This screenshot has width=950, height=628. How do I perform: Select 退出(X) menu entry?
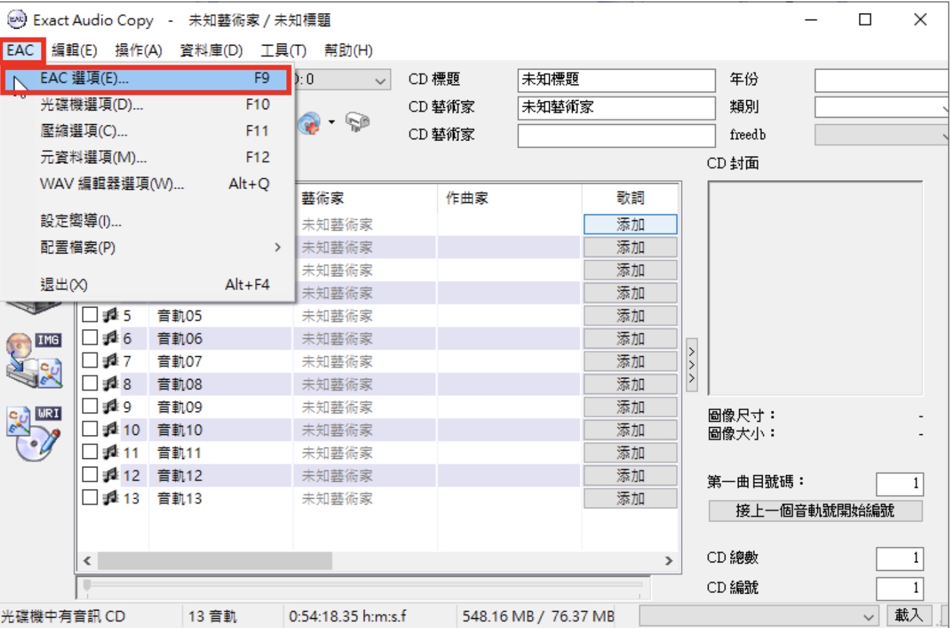tap(146, 285)
